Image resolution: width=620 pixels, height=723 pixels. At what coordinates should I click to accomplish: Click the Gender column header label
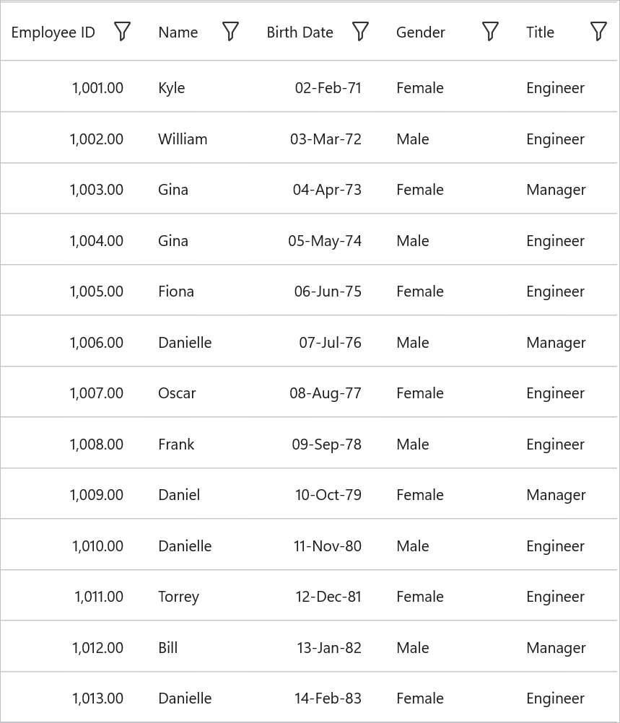click(421, 32)
